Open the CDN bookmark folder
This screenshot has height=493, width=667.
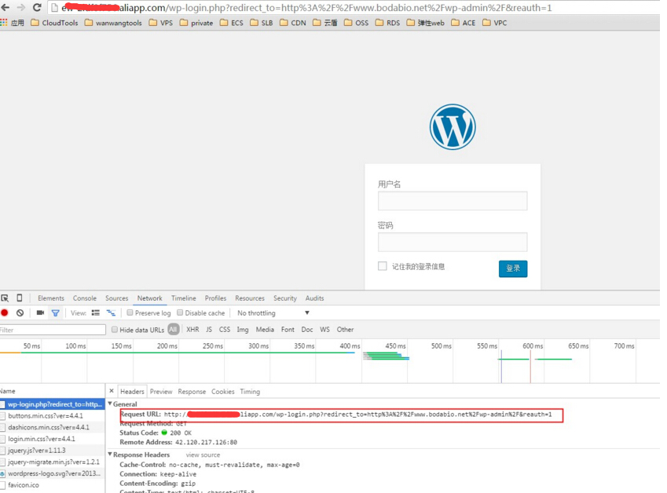[x=293, y=23]
